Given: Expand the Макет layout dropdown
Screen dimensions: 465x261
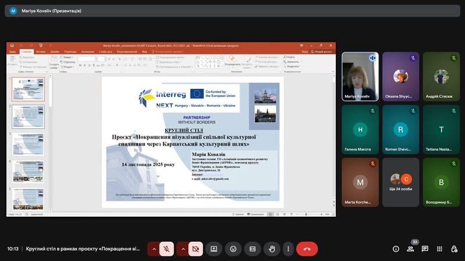Looking at the screenshot, I should pos(67,57).
